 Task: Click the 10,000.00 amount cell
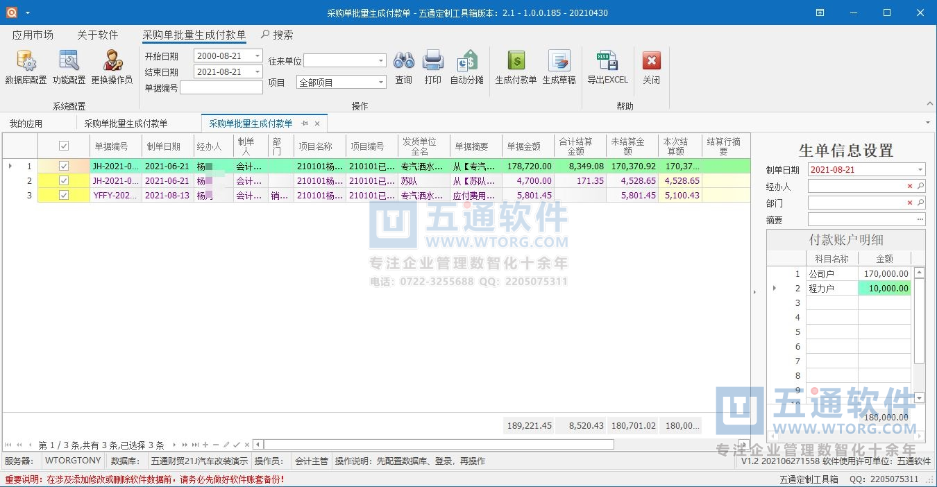[x=884, y=288]
